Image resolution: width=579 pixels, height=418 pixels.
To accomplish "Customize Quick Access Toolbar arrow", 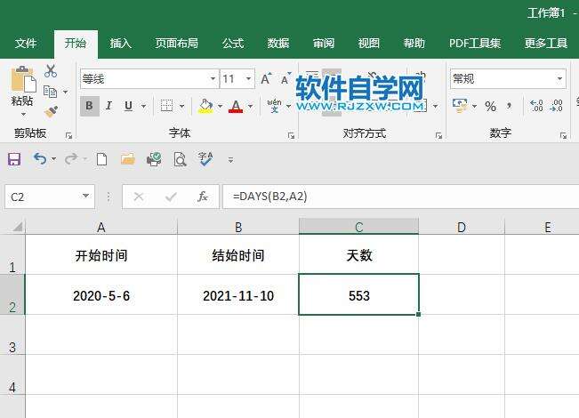I will tap(230, 160).
